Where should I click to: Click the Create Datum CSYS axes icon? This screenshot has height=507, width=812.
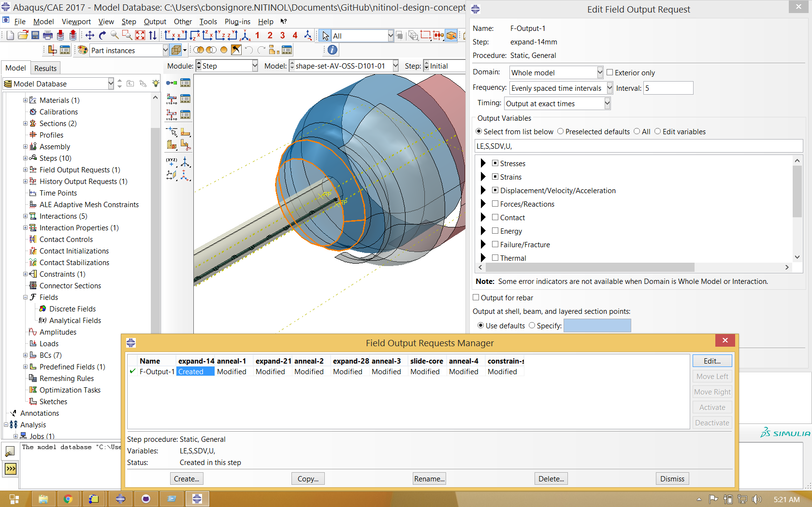coord(185,162)
